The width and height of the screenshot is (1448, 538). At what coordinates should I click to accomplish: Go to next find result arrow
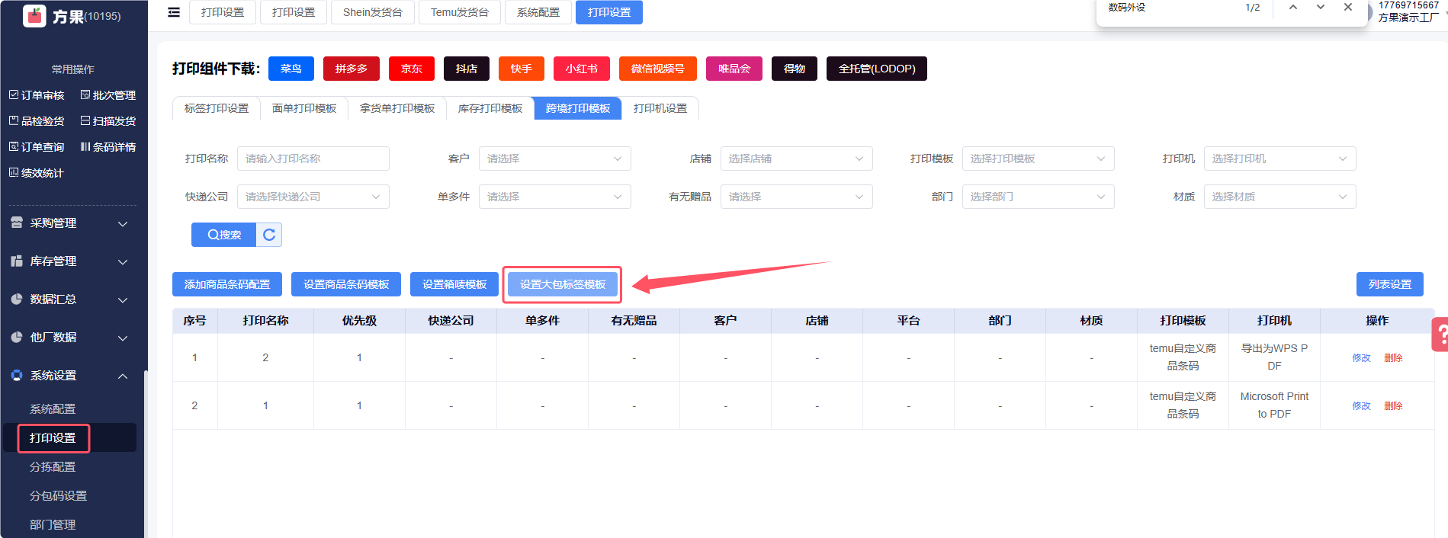point(1321,7)
